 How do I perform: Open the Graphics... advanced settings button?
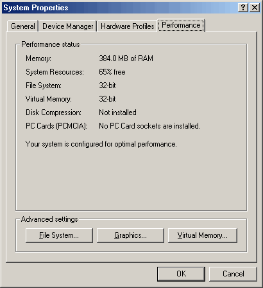130,235
